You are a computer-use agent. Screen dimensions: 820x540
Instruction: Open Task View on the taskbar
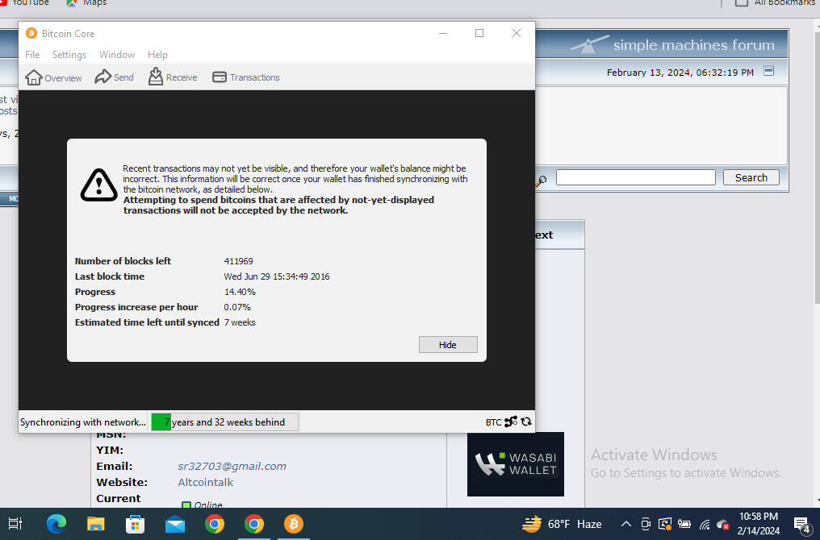(15, 524)
